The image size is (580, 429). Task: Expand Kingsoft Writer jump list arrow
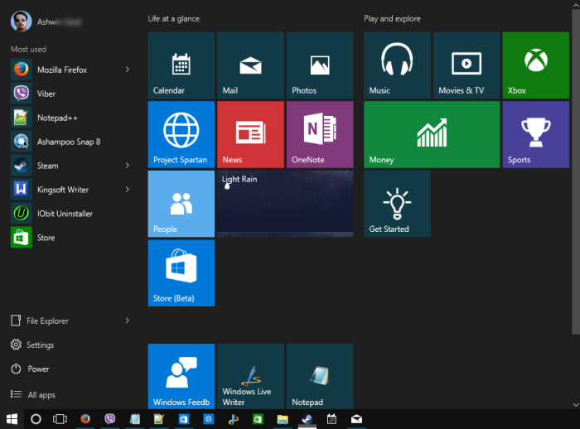[128, 190]
